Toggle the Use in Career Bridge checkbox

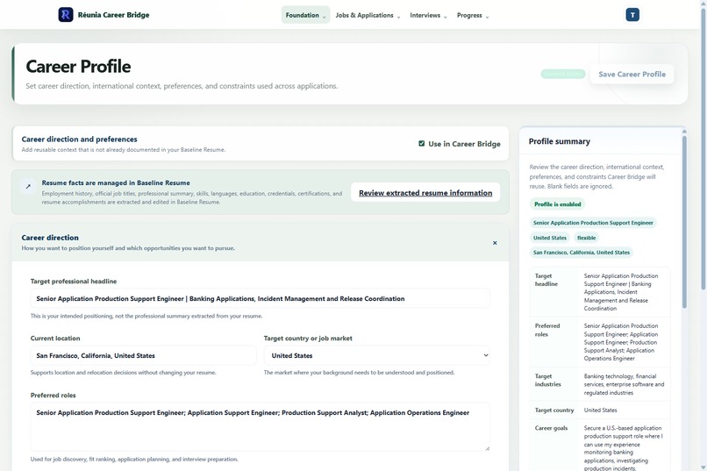[422, 144]
